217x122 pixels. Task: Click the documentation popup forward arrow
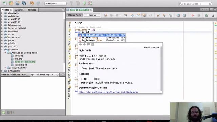tap(84, 44)
